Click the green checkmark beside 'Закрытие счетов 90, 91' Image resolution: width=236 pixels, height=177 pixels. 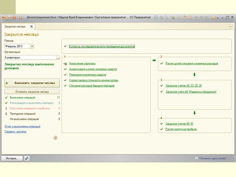click(x=162, y=124)
